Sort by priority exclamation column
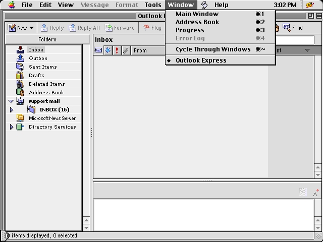This screenshot has width=323, height=242. [117, 50]
